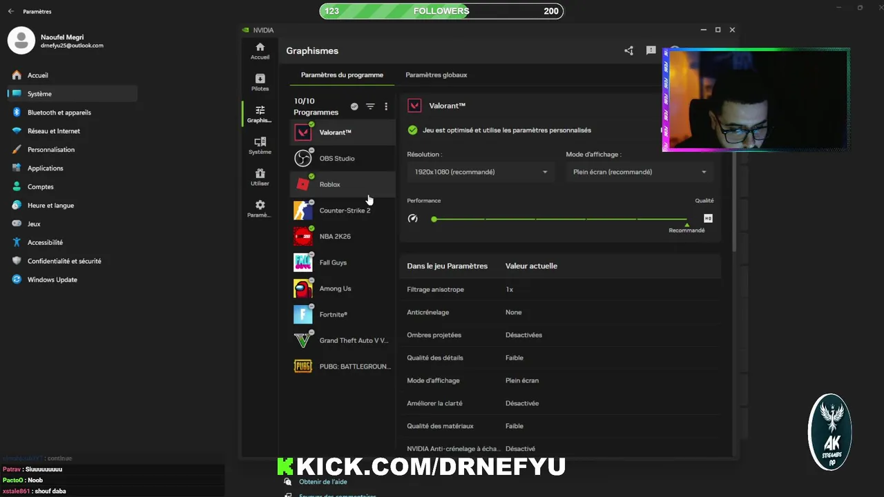Open Windows Update settings

tap(73, 280)
